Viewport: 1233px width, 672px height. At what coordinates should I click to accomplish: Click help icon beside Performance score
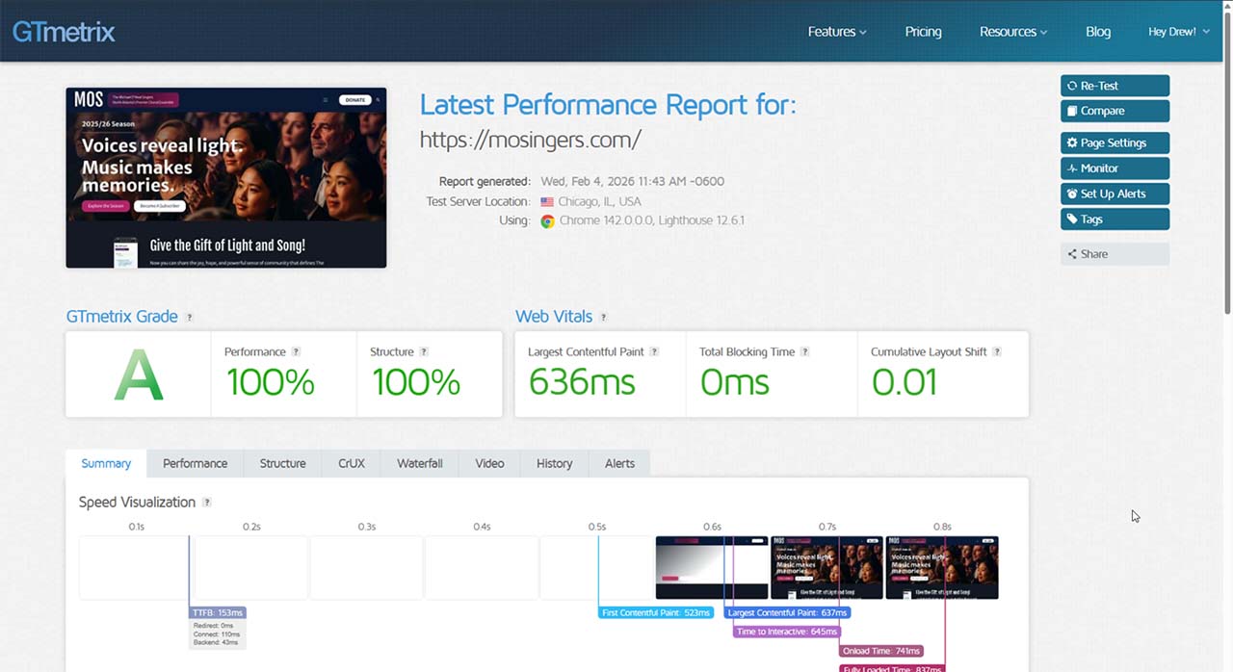[x=296, y=352]
